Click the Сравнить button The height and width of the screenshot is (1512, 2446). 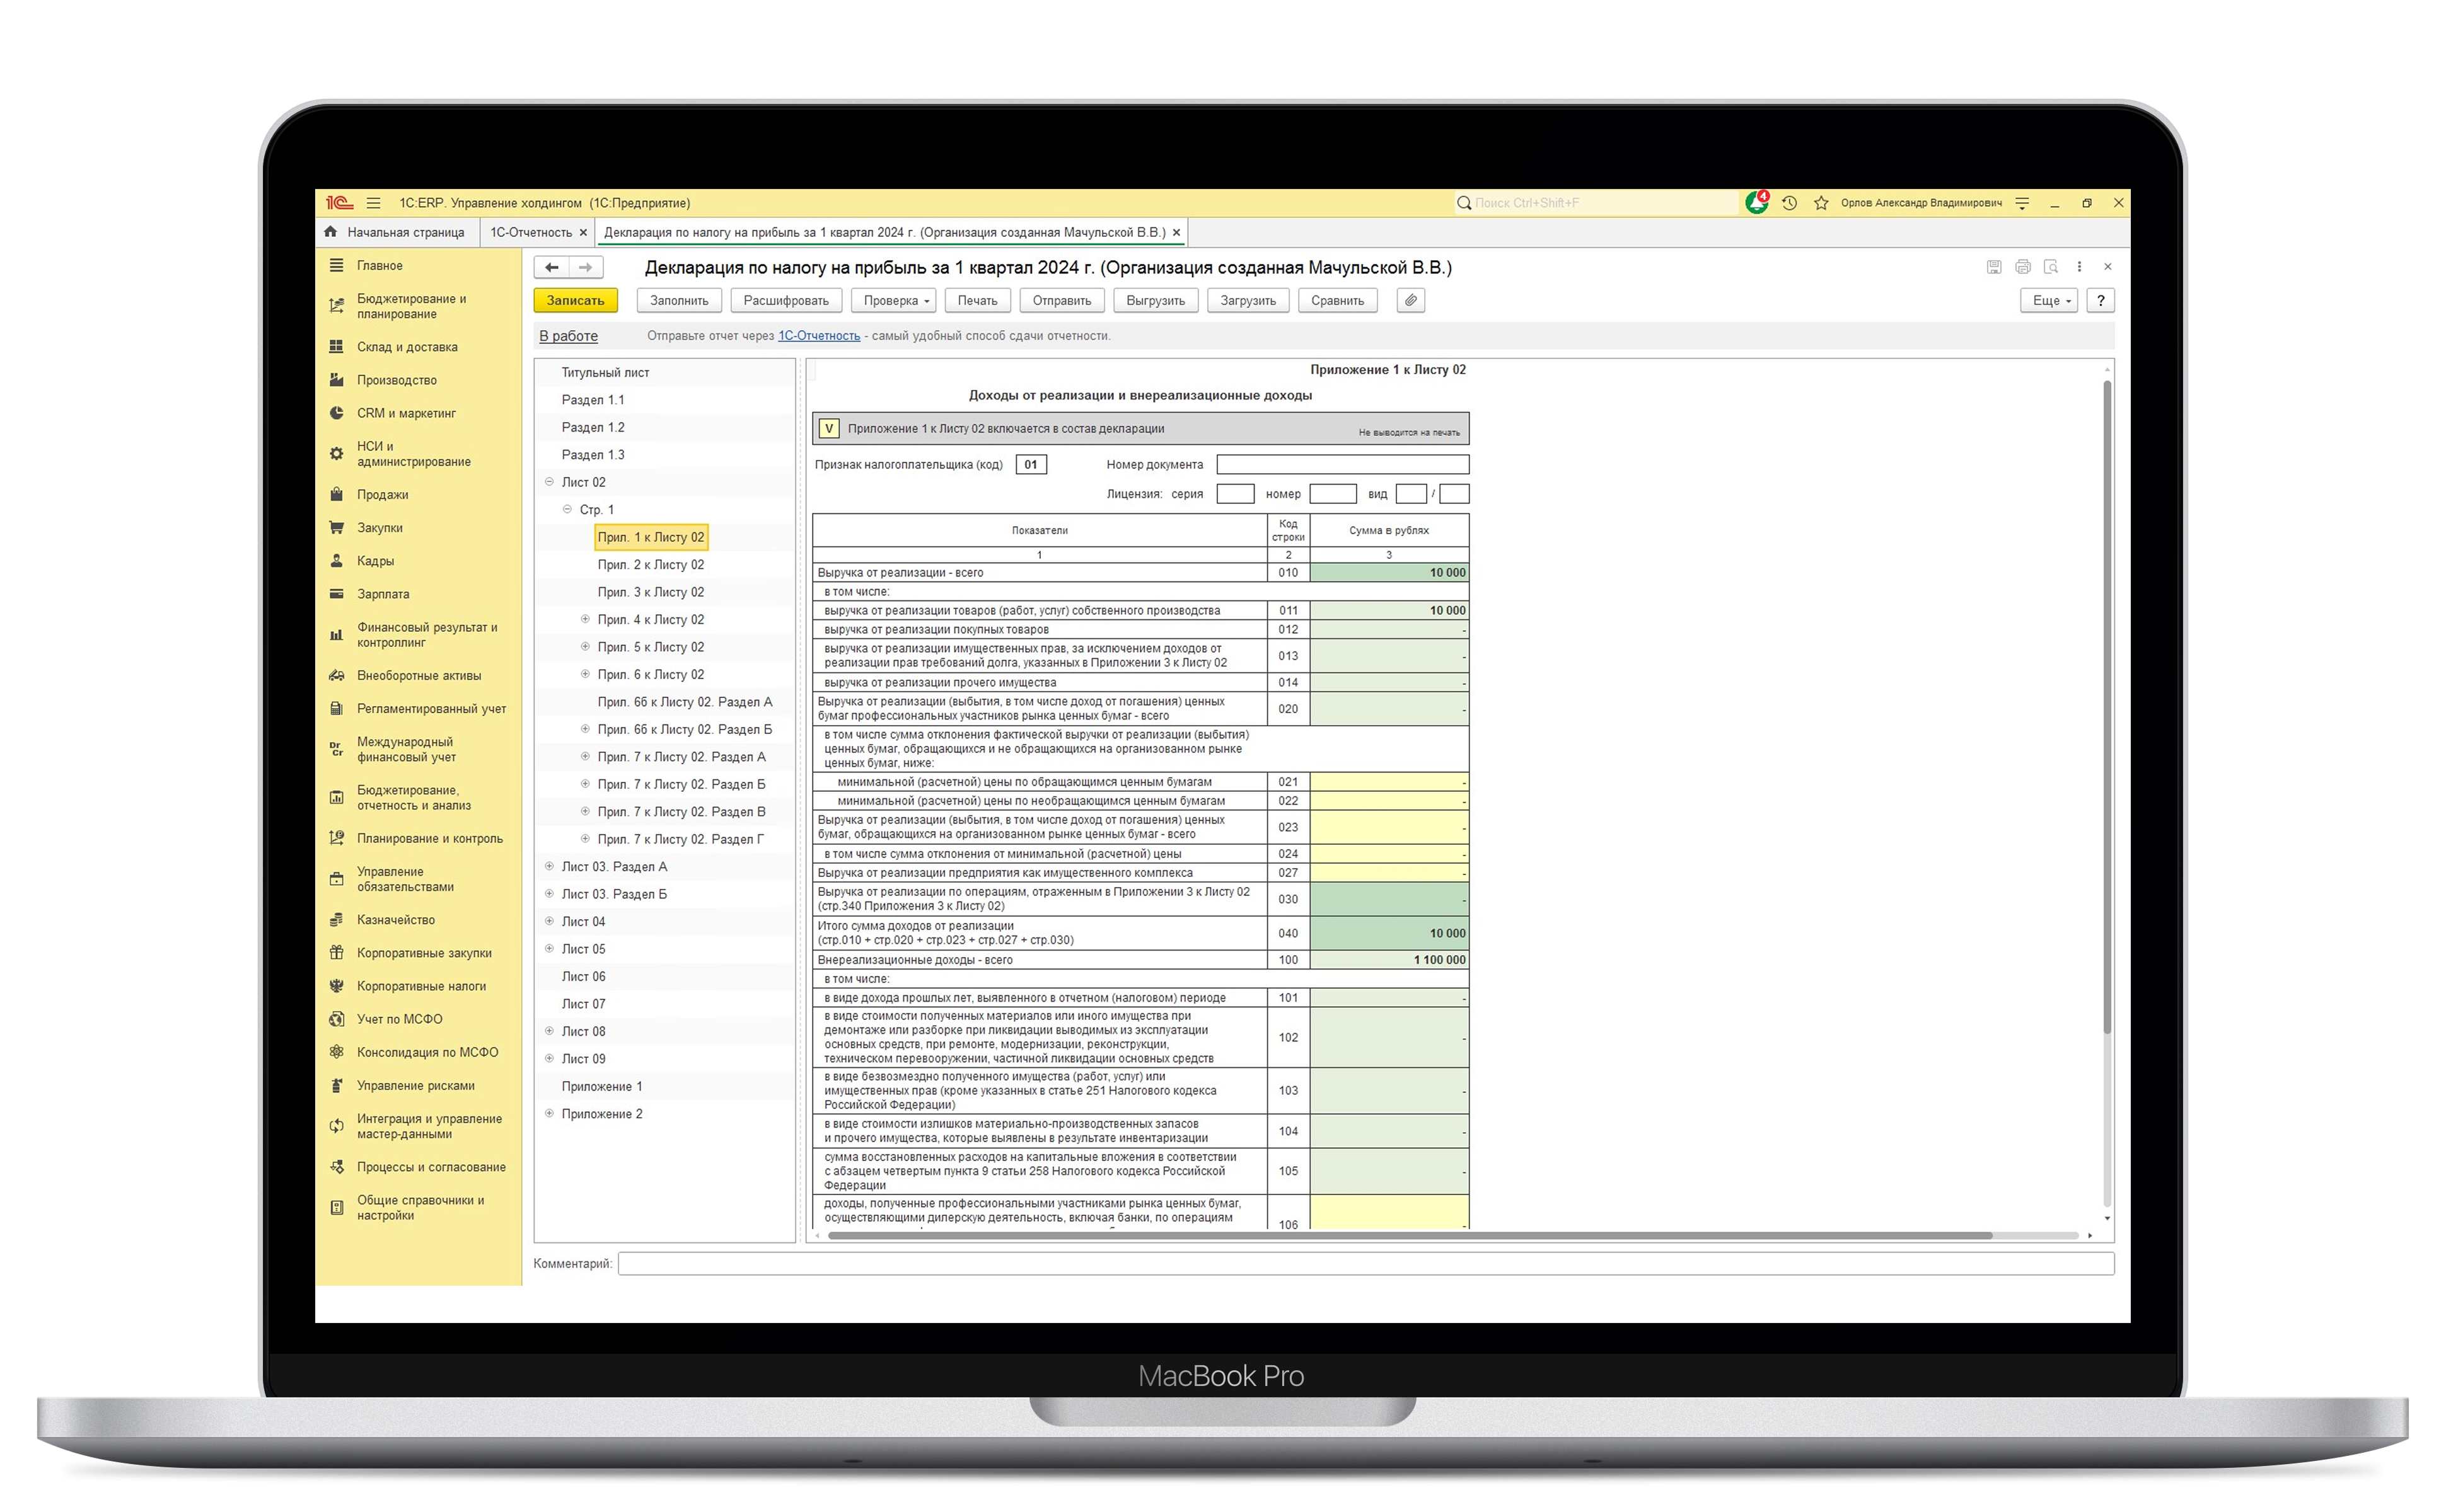click(x=1336, y=300)
